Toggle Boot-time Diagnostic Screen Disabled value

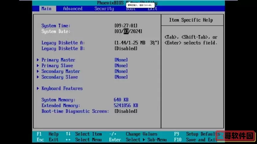pos(126,111)
